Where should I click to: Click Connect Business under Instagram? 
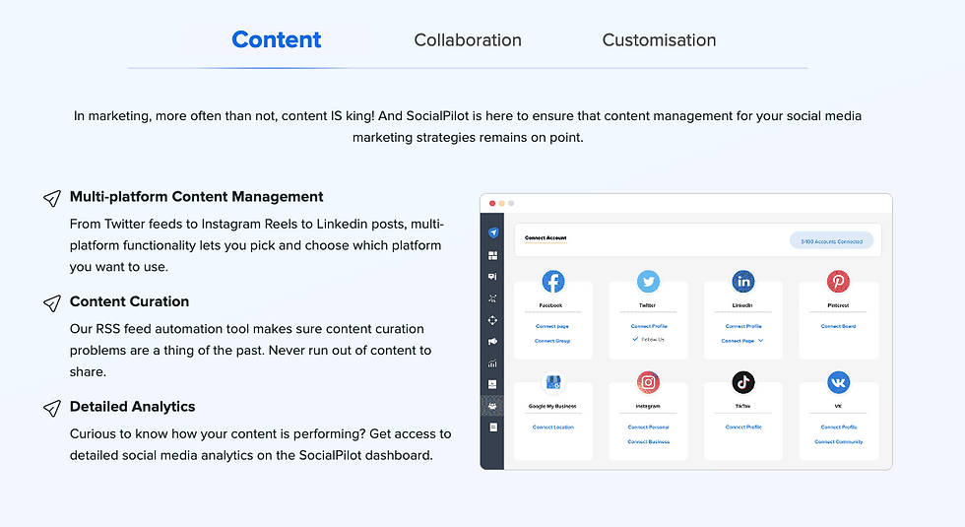[649, 441]
